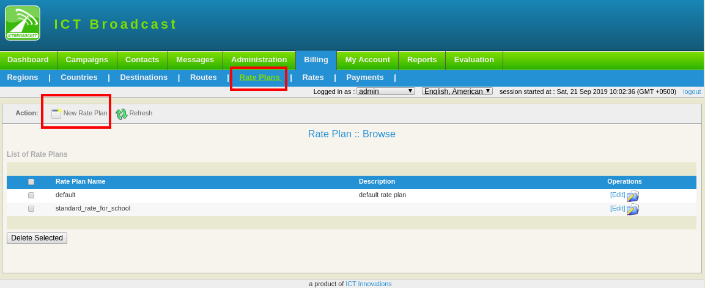Screen dimensions: 705x288
Task: Click the 'List of Rate Plans' label
Action: tap(37, 154)
